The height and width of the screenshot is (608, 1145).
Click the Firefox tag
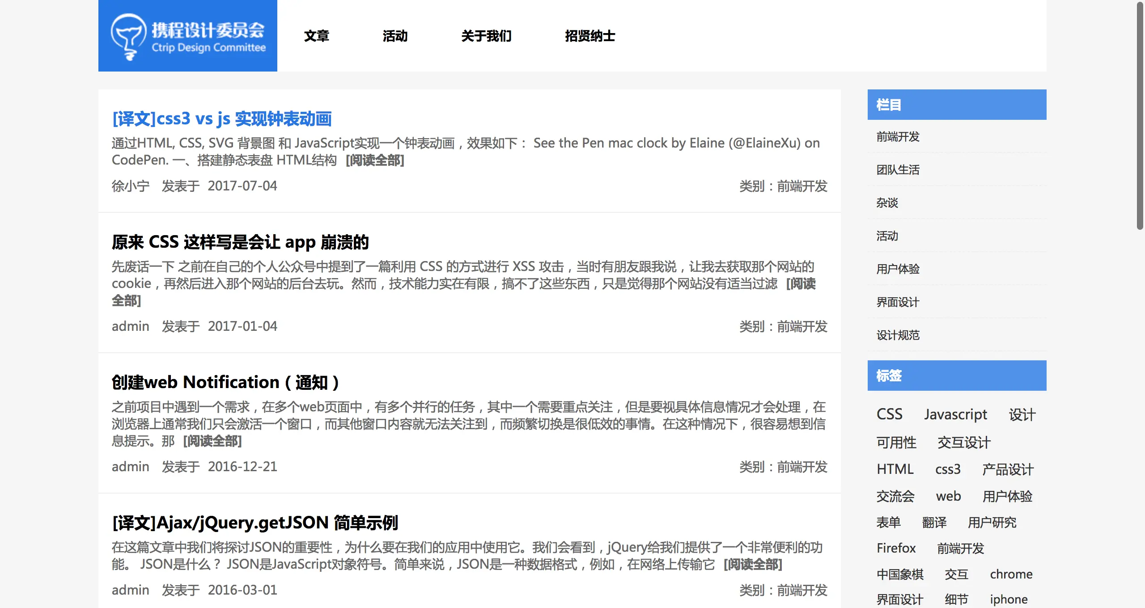[x=896, y=548]
